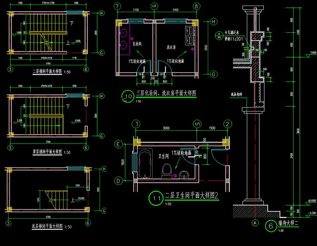The width and height of the screenshot is (317, 246).
Task: Click the 下 stair direction label in 顶层梯间 plan
Action: click(68, 106)
